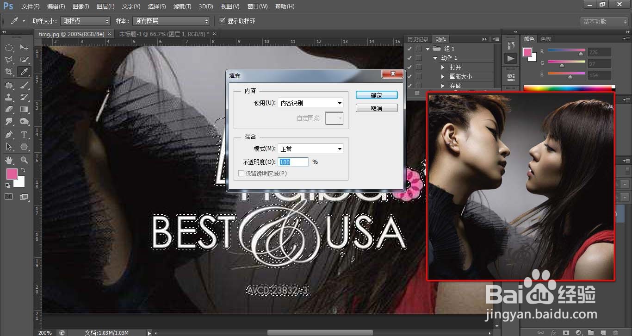Screen dimensions: 632x336
Task: Select the History Brush tool
Action: click(24, 97)
